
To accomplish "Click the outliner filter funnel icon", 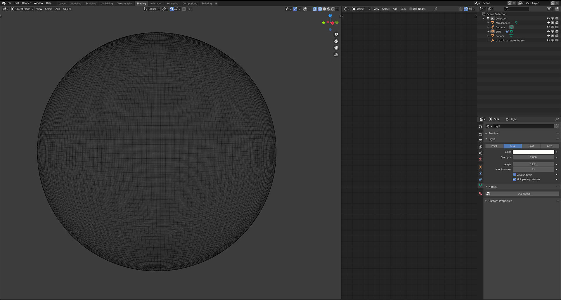I will click(549, 9).
